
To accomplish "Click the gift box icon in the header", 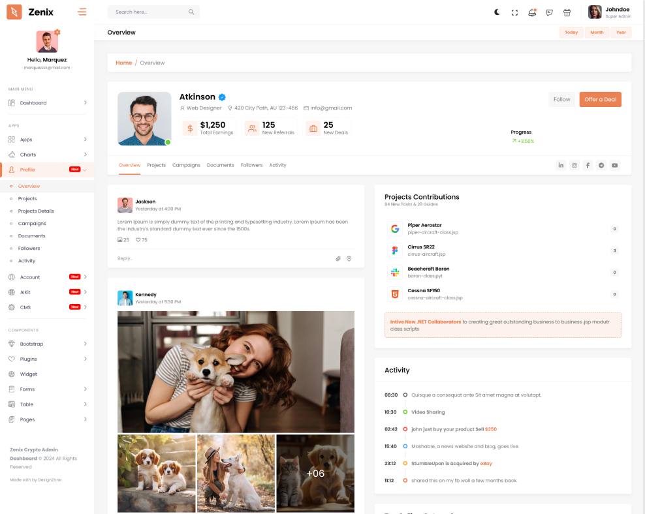I will pyautogui.click(x=567, y=12).
